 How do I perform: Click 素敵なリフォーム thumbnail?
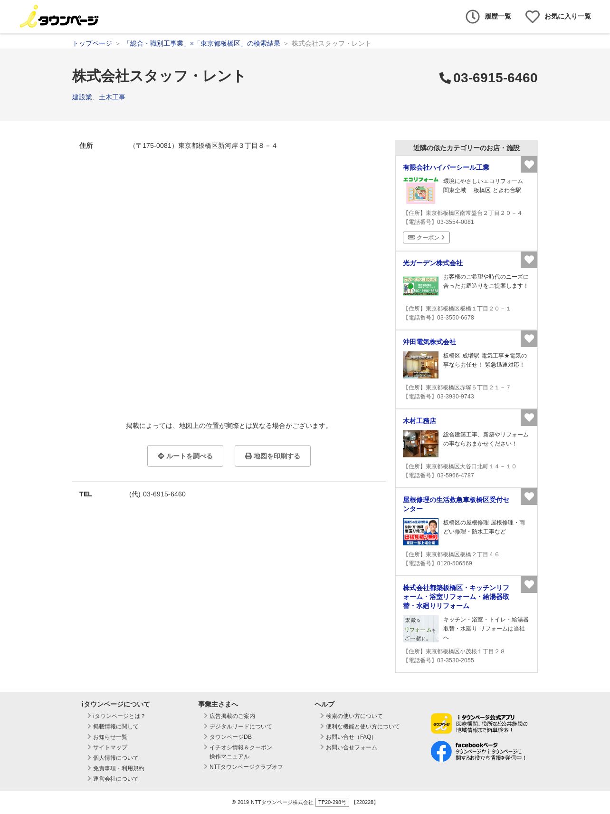coord(420,629)
